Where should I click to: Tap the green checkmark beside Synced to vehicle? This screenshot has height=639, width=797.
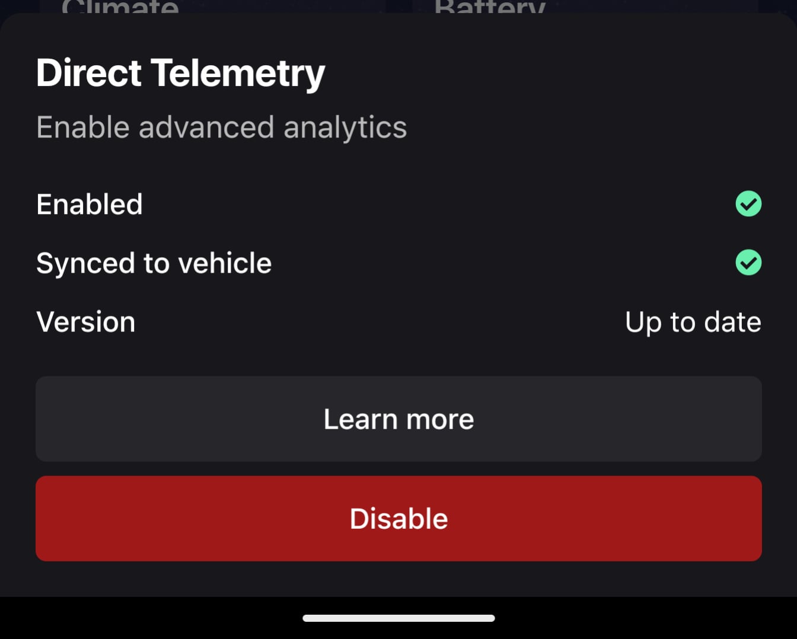[x=748, y=263]
